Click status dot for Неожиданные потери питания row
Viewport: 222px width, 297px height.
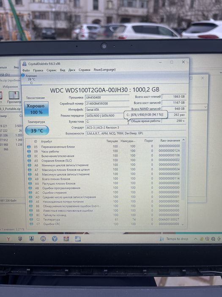pyautogui.click(x=31, y=202)
